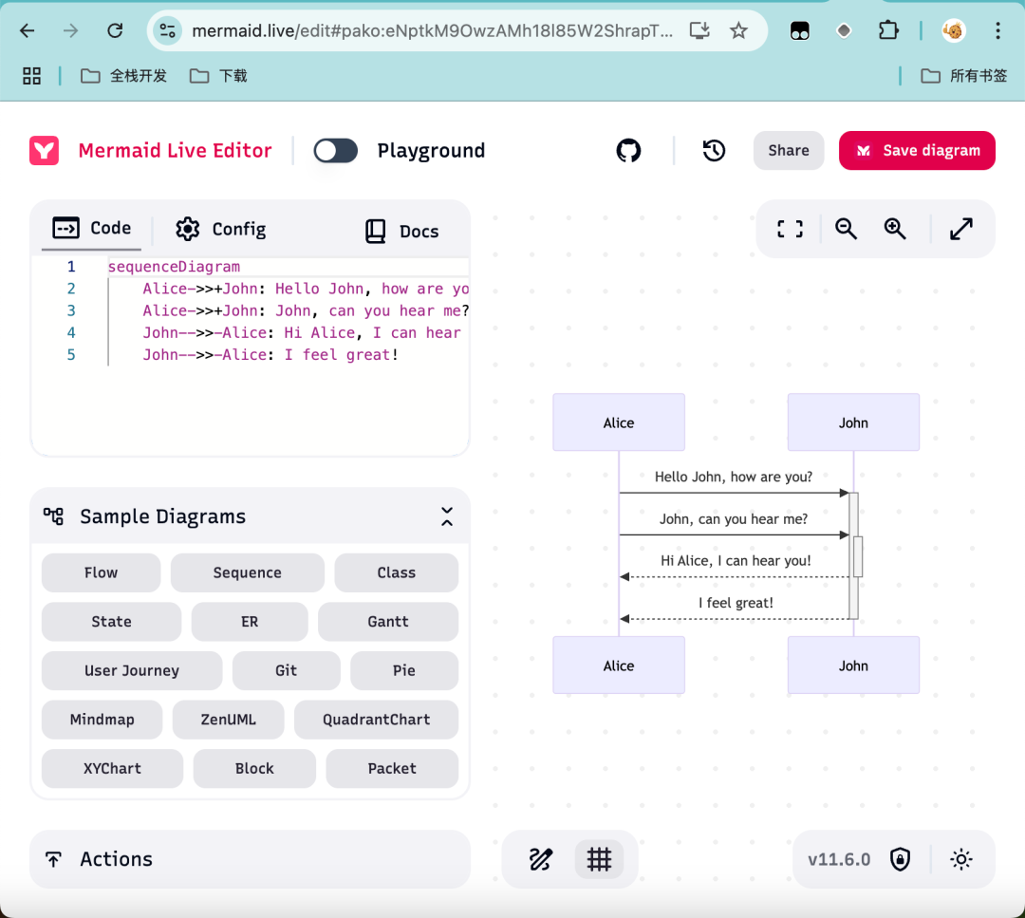Viewport: 1025px width, 918px height.
Task: Toggle the grid background button
Action: (599, 859)
